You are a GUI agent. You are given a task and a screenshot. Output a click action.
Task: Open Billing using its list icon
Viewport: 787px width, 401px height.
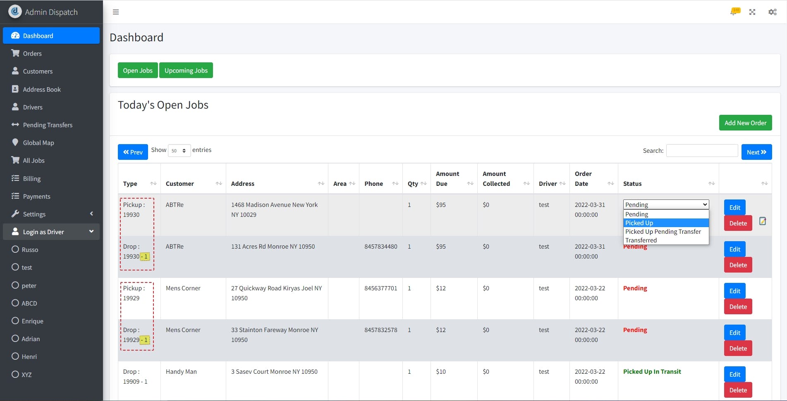click(x=15, y=178)
